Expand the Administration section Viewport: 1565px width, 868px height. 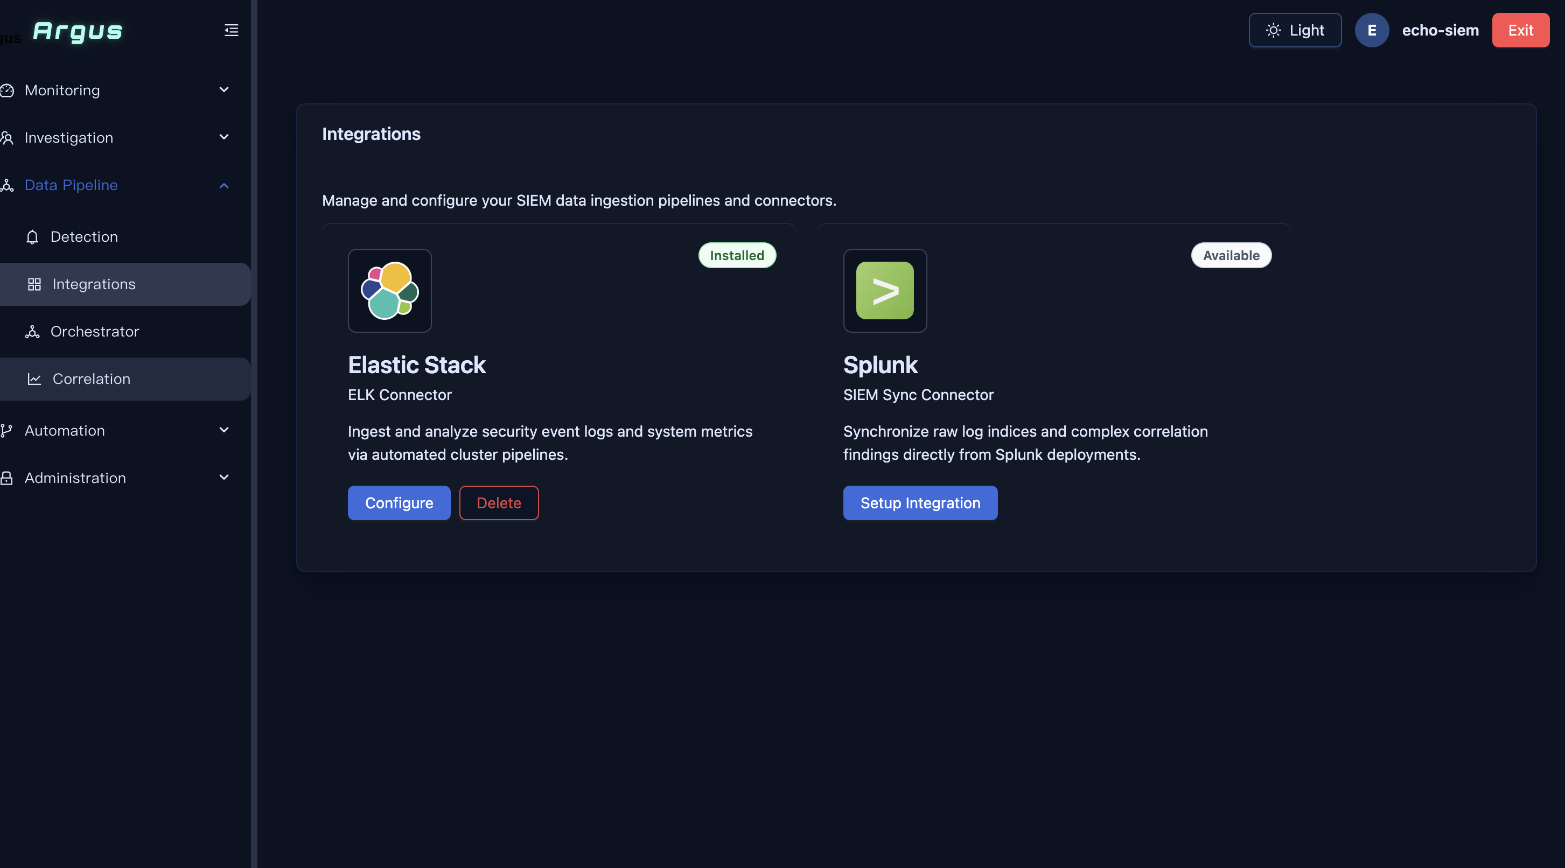[x=224, y=478]
